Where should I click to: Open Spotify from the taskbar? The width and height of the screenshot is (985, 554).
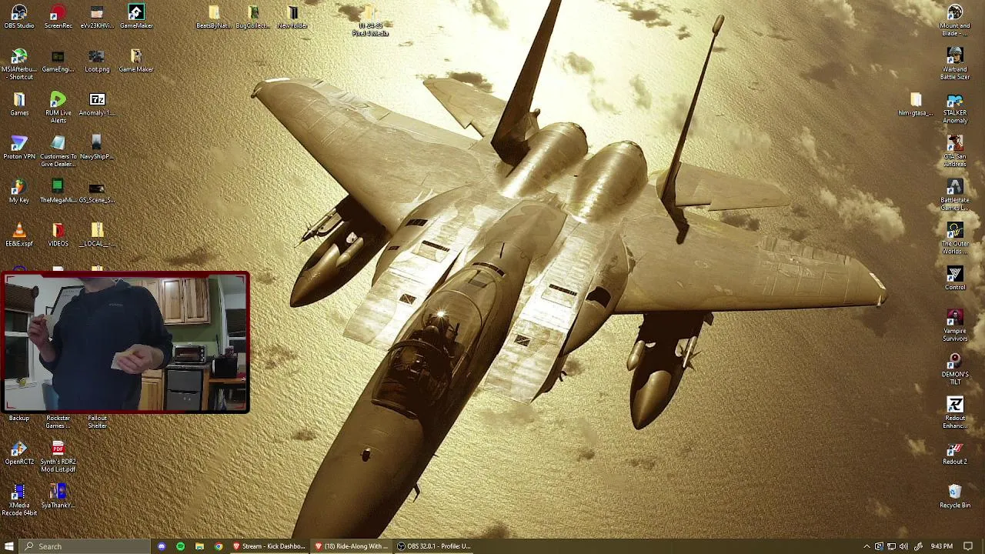(180, 546)
